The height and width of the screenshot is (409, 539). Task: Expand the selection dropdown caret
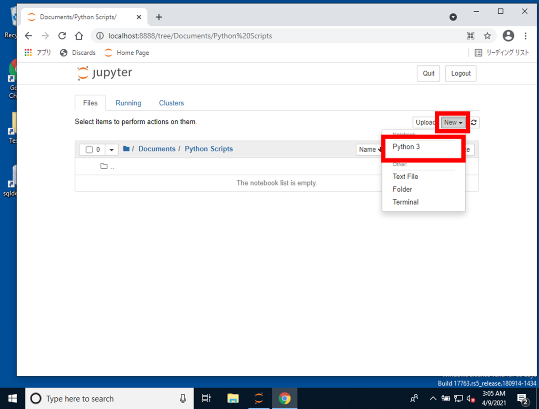coord(111,149)
